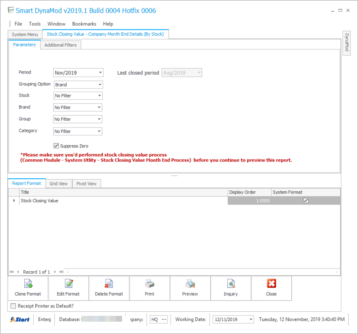
Task: Expand the Group filter dropdown
Action: (x=99, y=119)
